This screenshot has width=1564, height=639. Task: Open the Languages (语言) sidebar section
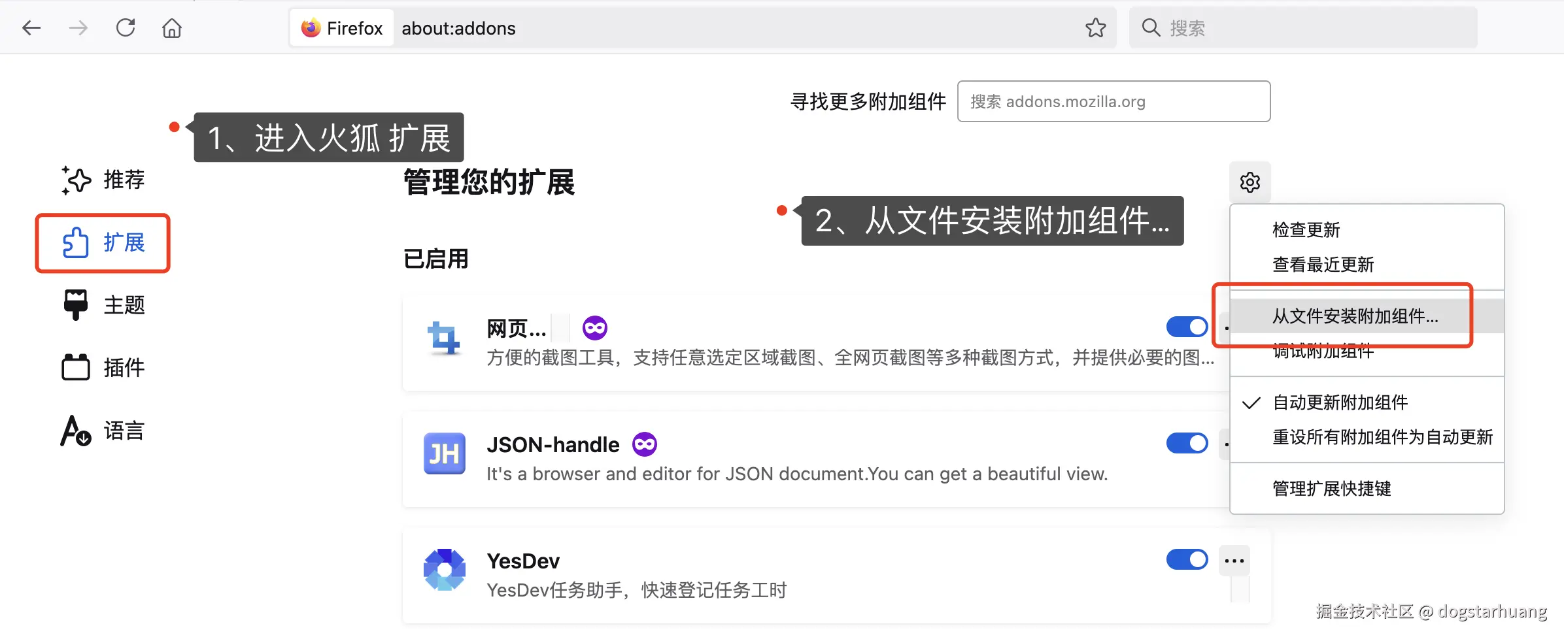click(x=105, y=430)
